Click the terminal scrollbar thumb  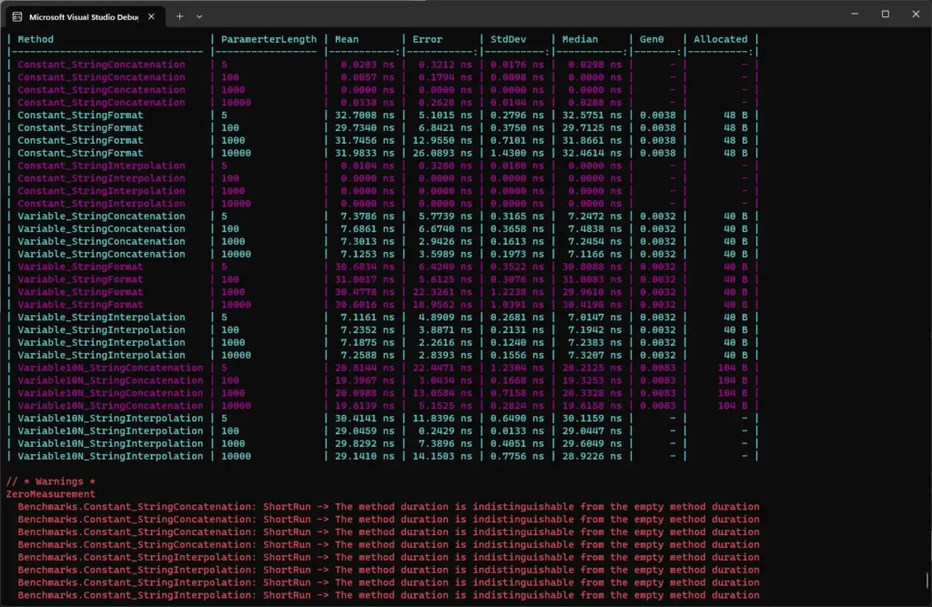927,581
